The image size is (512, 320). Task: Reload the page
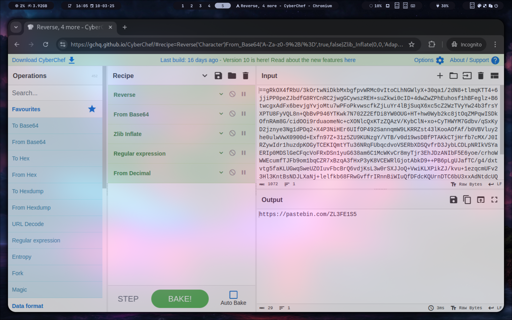[x=45, y=44]
